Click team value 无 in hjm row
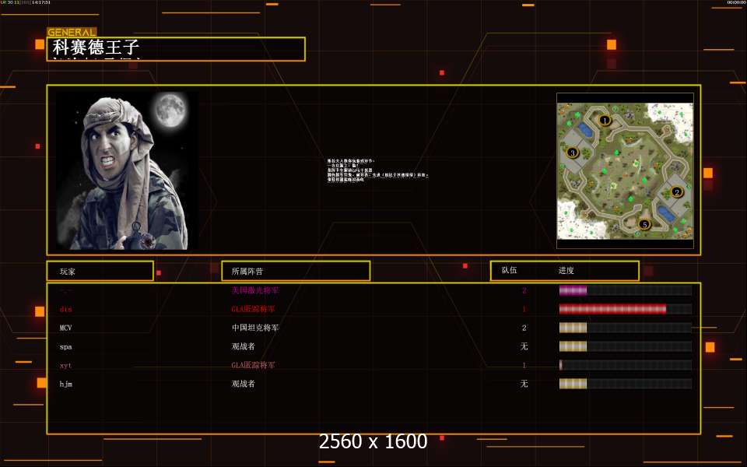Viewport: 747px width, 467px height. coord(524,384)
